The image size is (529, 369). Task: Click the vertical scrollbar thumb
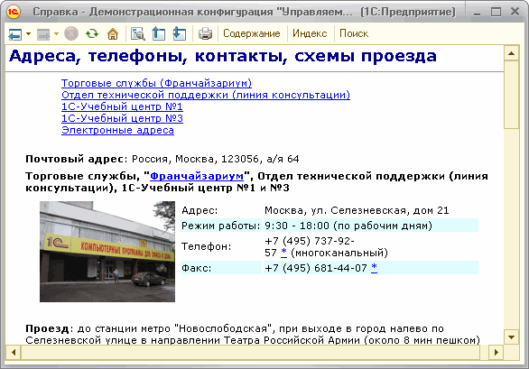pyautogui.click(x=512, y=95)
